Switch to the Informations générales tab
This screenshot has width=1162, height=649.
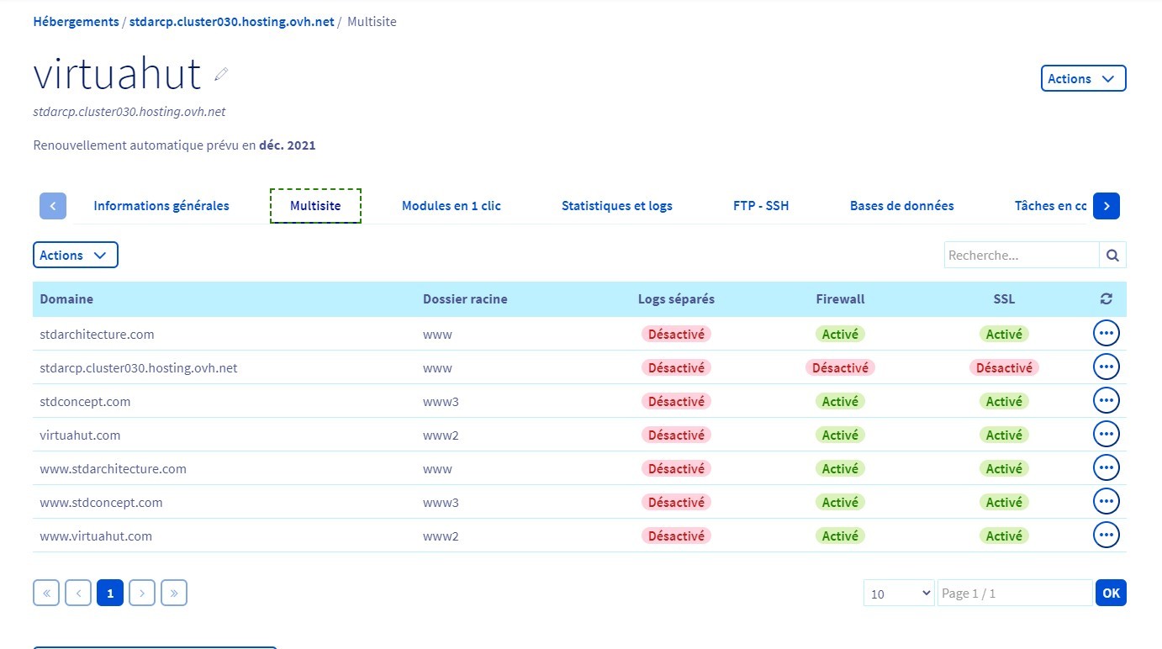161,206
